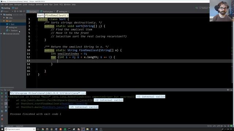Open the TestSort run configuration dropdown
Screen dimensions: 234x131
(x=204, y=8)
